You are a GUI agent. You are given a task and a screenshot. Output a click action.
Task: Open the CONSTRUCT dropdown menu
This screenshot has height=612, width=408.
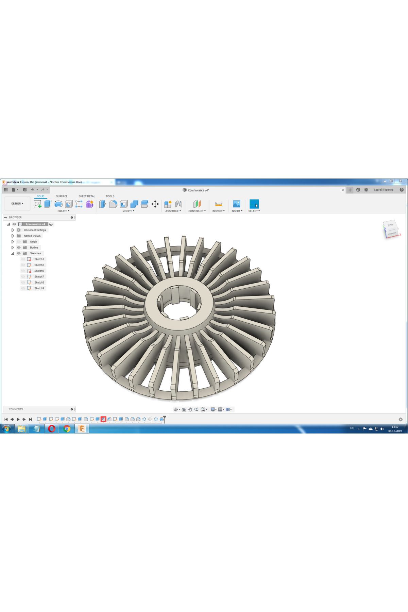click(197, 211)
